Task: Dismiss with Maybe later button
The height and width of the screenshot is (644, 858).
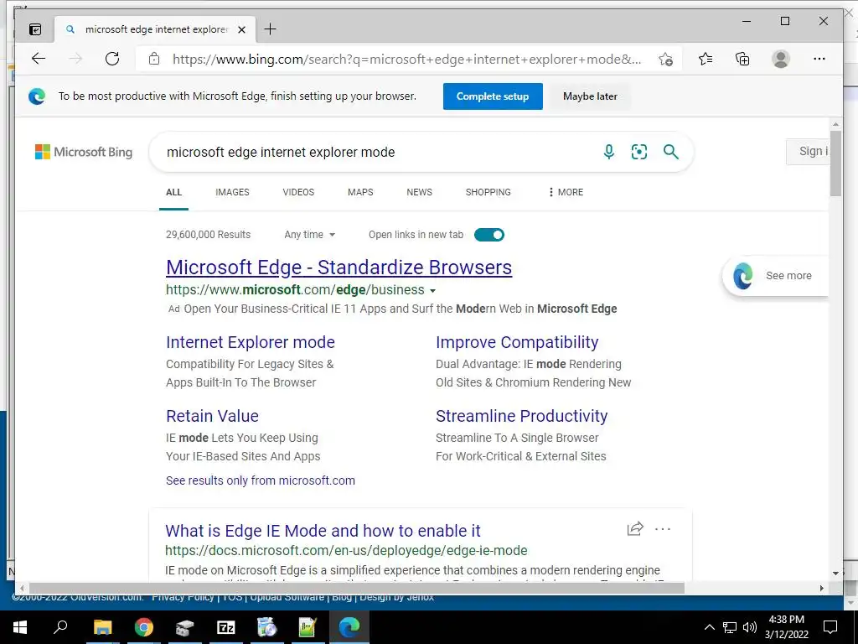Action: (x=590, y=96)
